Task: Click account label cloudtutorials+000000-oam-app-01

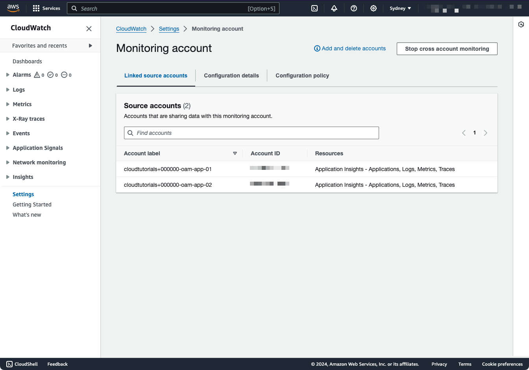Action: (x=168, y=169)
